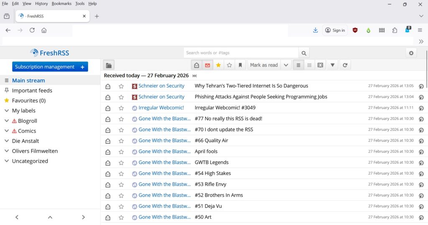
Task: Switch to the reader view icon
Action: coord(320,65)
